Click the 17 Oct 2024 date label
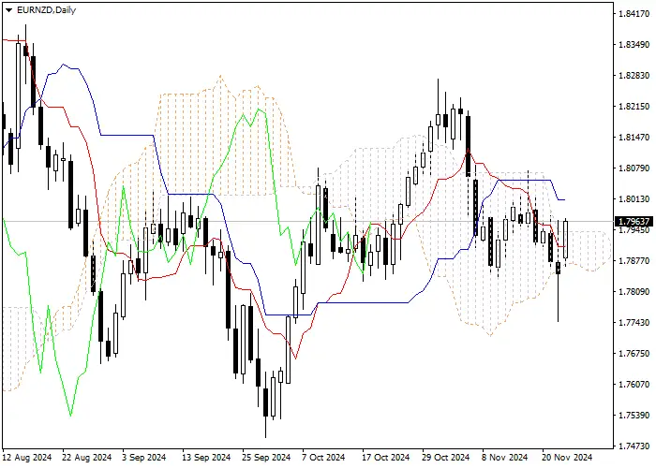Image resolution: width=656 pixels, height=468 pixels. [385, 458]
